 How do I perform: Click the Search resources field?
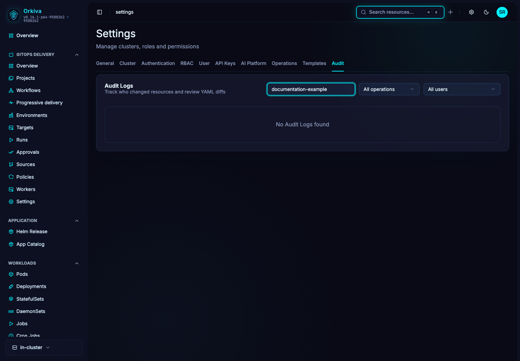[400, 12]
